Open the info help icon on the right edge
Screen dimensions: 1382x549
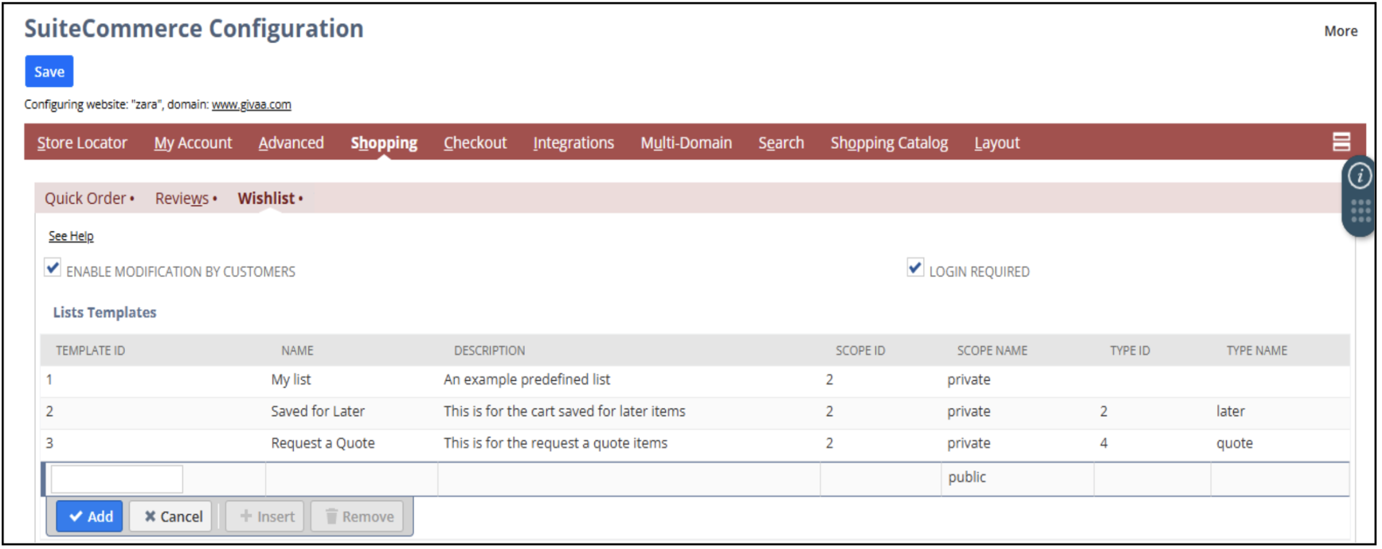click(x=1359, y=176)
